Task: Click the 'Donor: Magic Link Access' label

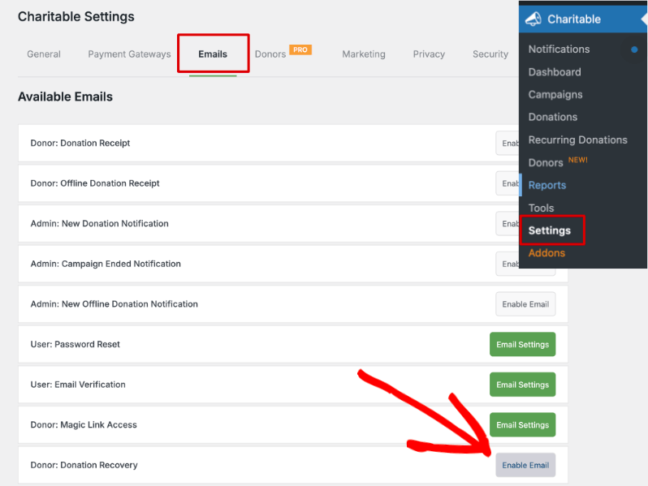Action: 84,424
